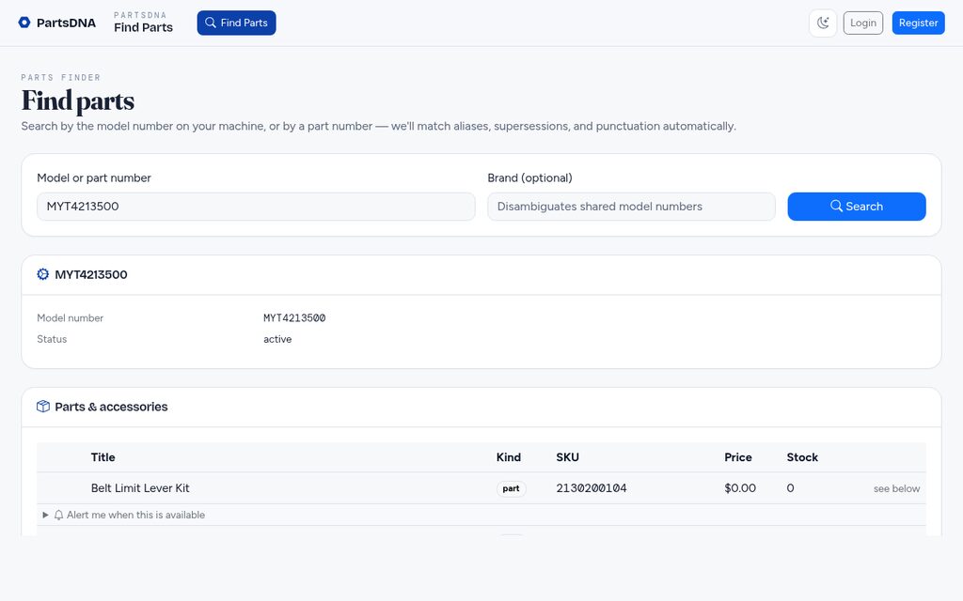Click the Price column header
The image size is (963, 601).
pos(738,457)
